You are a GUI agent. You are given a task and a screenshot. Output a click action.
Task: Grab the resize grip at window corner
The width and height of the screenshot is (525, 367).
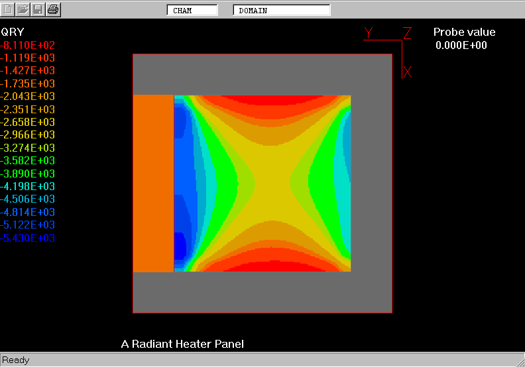[x=518, y=360]
